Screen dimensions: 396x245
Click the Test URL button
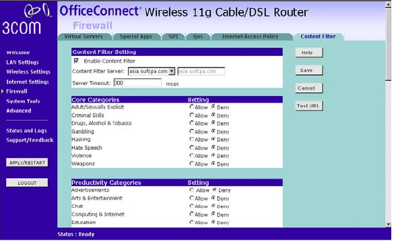pos(309,106)
